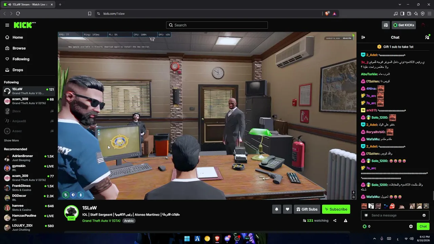Select the 1SLaW Stream browser tab
Viewport: 434px width, 244px height.
point(28,4)
